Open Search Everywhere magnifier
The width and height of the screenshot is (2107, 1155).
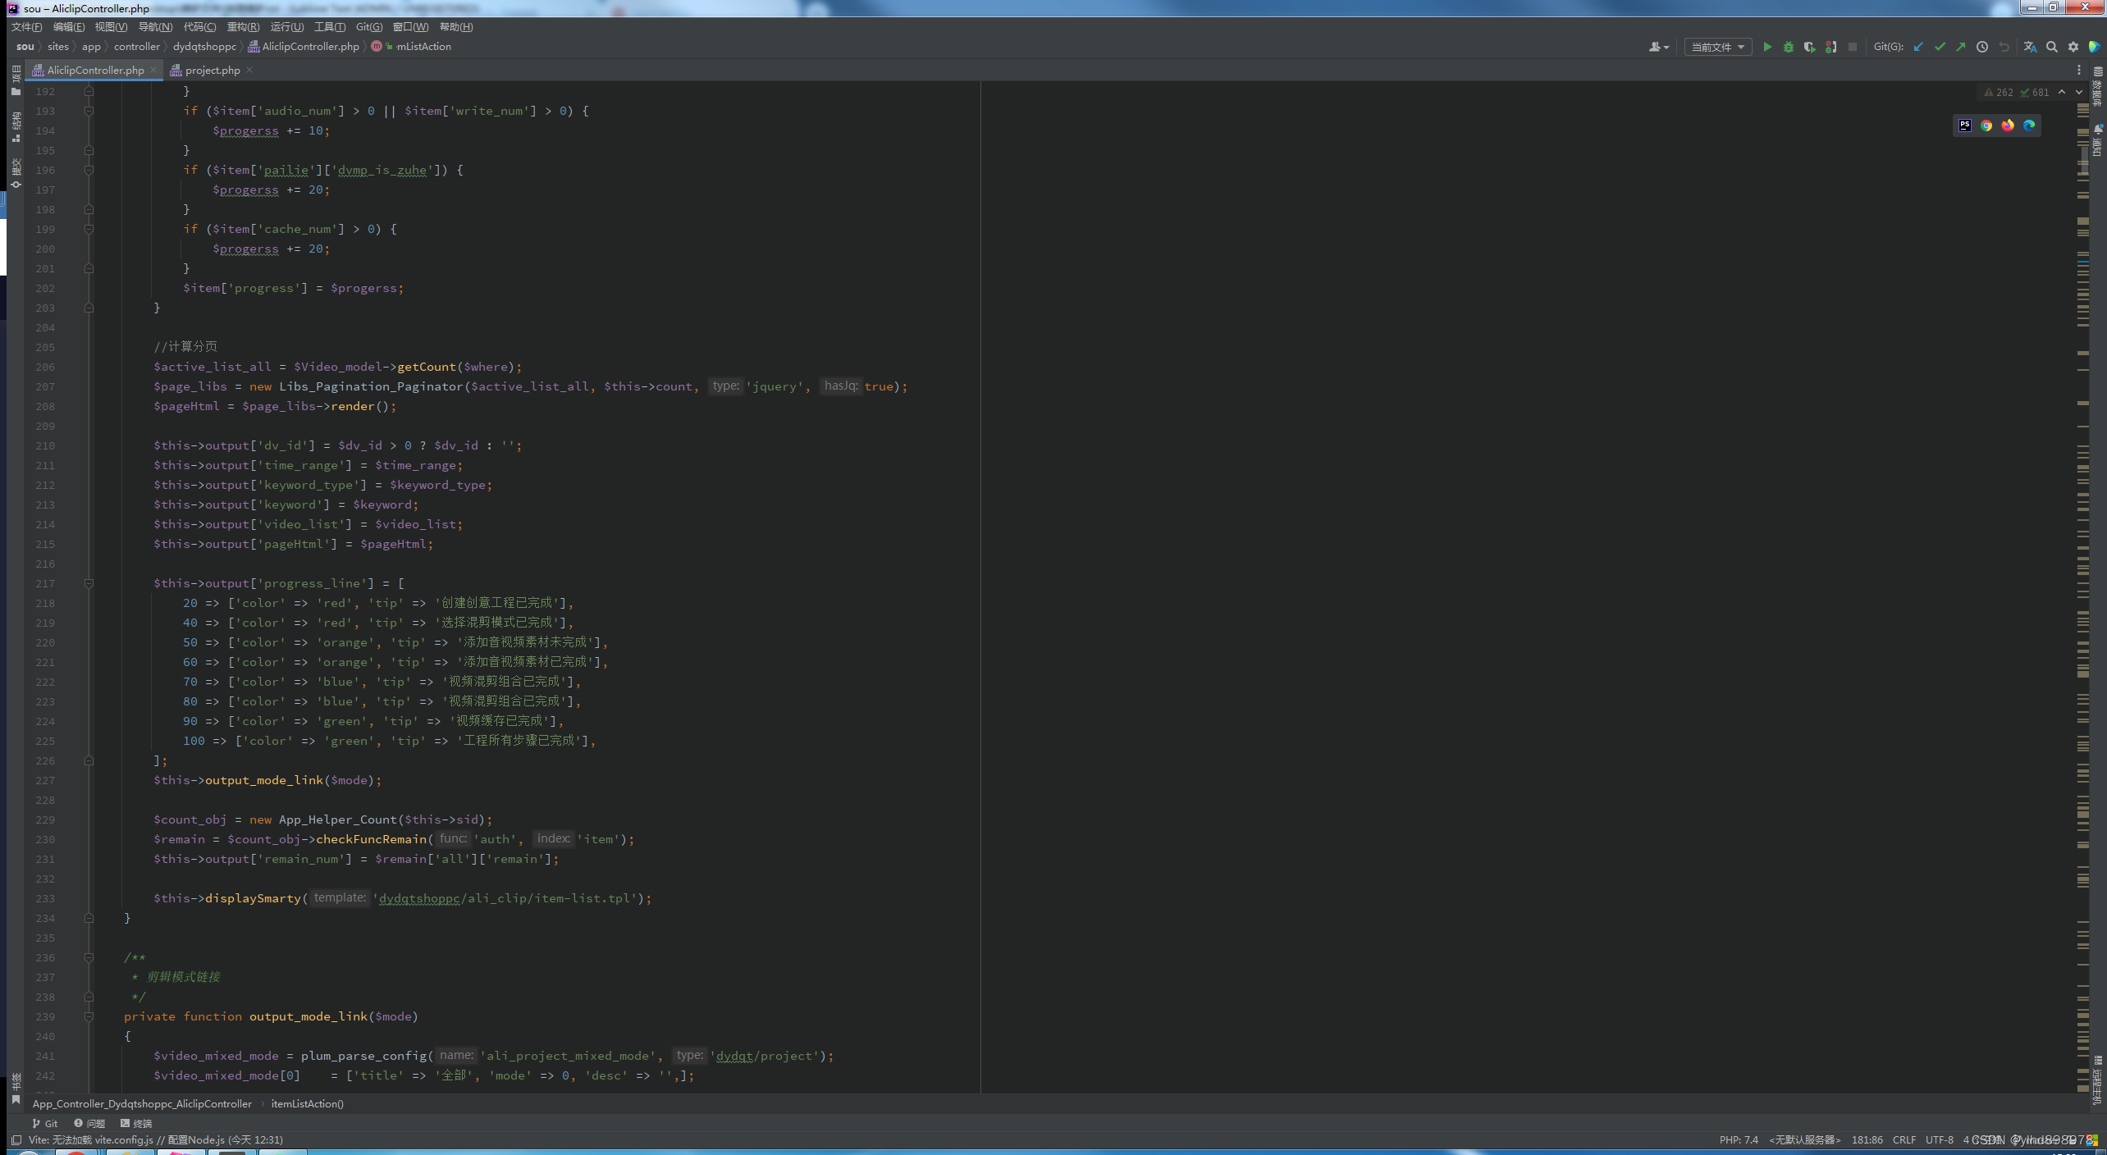pos(2051,47)
